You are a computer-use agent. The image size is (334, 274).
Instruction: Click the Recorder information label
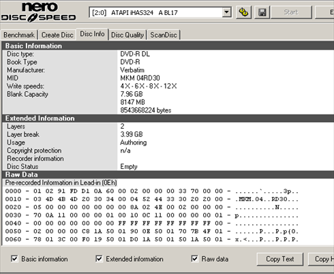point(35,158)
